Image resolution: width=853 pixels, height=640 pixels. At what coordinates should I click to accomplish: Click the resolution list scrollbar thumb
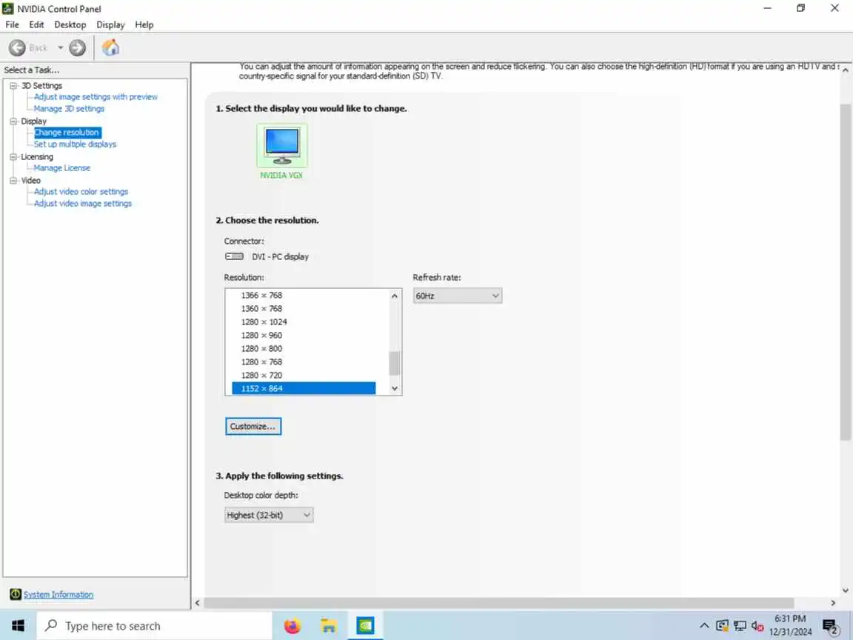point(395,363)
